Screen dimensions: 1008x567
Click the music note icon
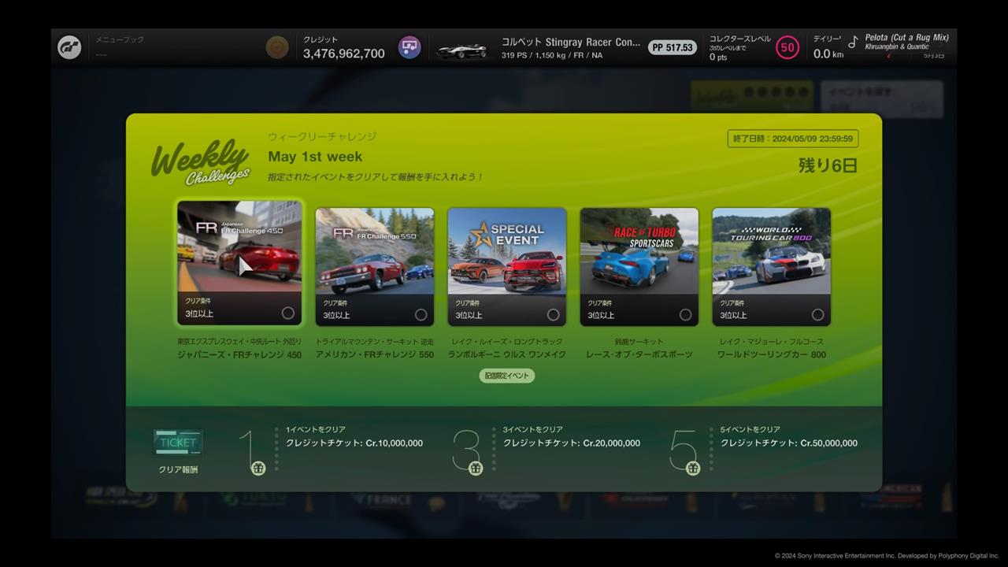(853, 43)
